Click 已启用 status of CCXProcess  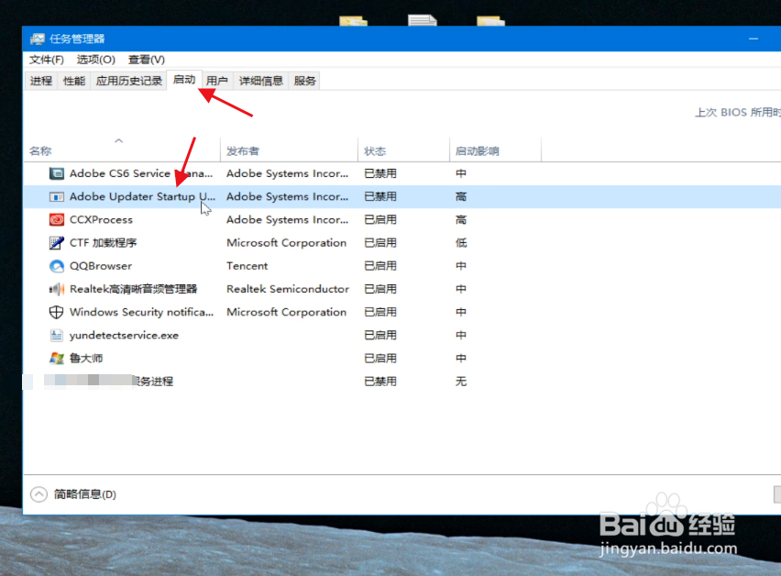click(x=380, y=220)
